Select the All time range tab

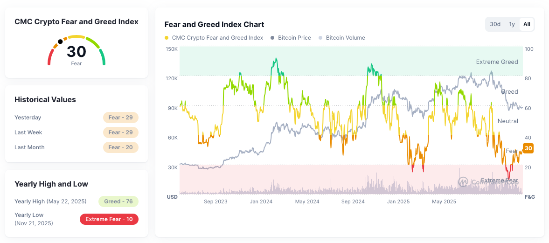point(527,24)
